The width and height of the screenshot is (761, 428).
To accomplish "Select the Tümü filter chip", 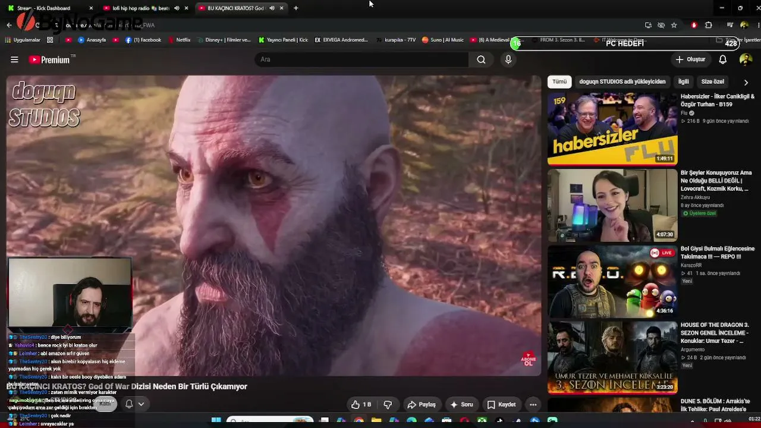I will point(559,82).
